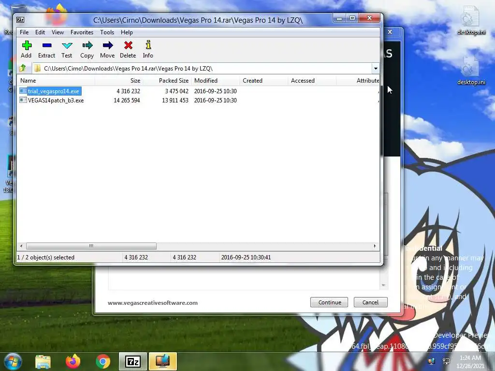Viewport: 495px width, 371px height.
Task: Launch Chrome from the taskbar
Action: [x=103, y=361]
